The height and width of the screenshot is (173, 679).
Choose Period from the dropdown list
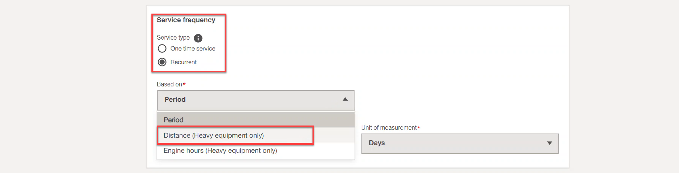coord(255,120)
